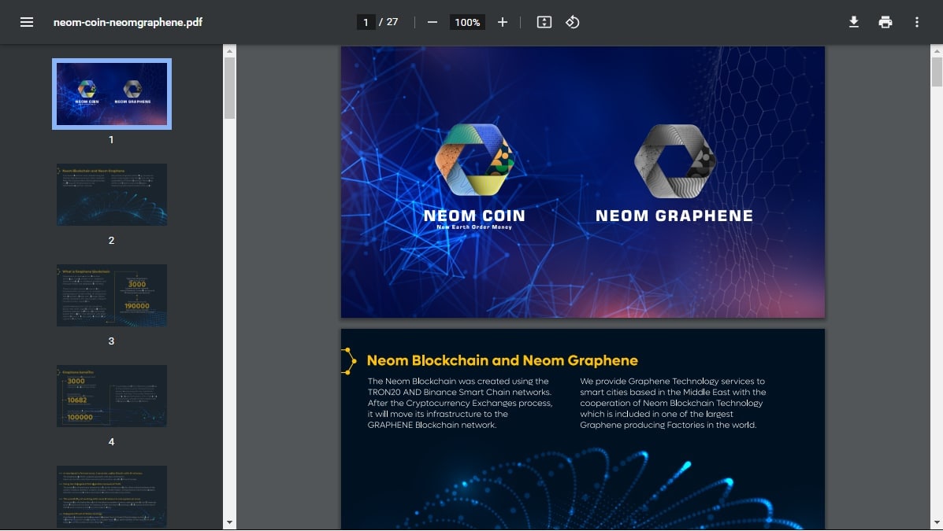Click the neom-coin-neomgraphene.pdf file title
Image resolution: width=943 pixels, height=531 pixels.
128,22
